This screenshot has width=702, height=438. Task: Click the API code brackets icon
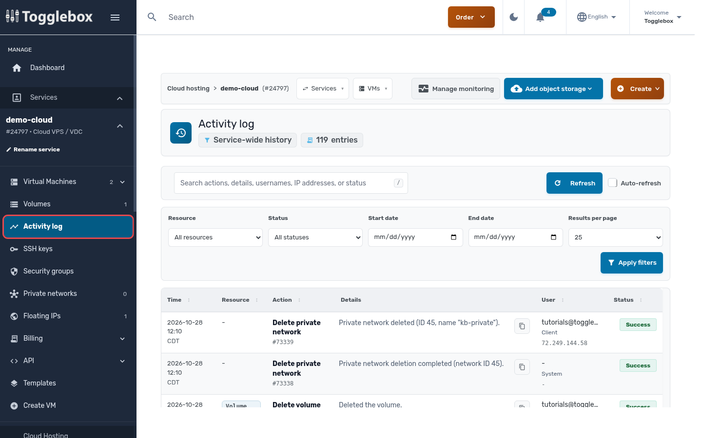click(x=14, y=361)
